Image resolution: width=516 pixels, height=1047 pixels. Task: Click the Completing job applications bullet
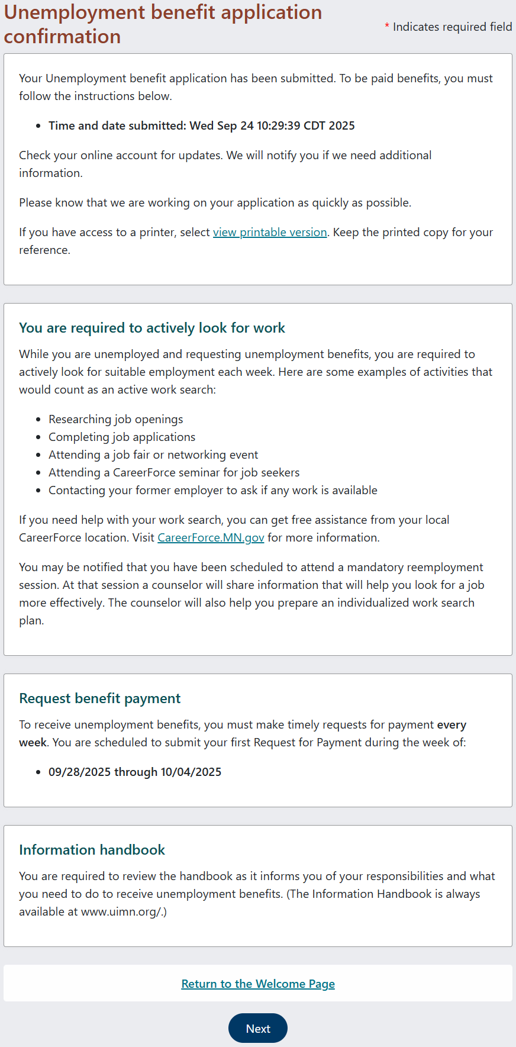pos(122,437)
